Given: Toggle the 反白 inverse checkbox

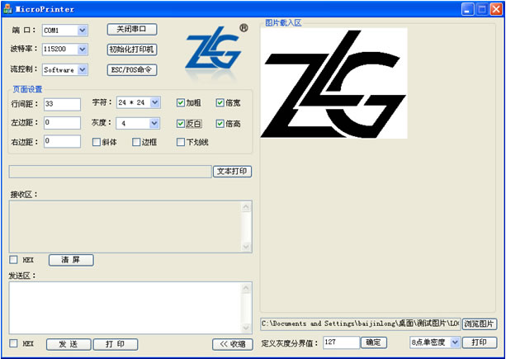Looking at the screenshot, I should click(181, 123).
